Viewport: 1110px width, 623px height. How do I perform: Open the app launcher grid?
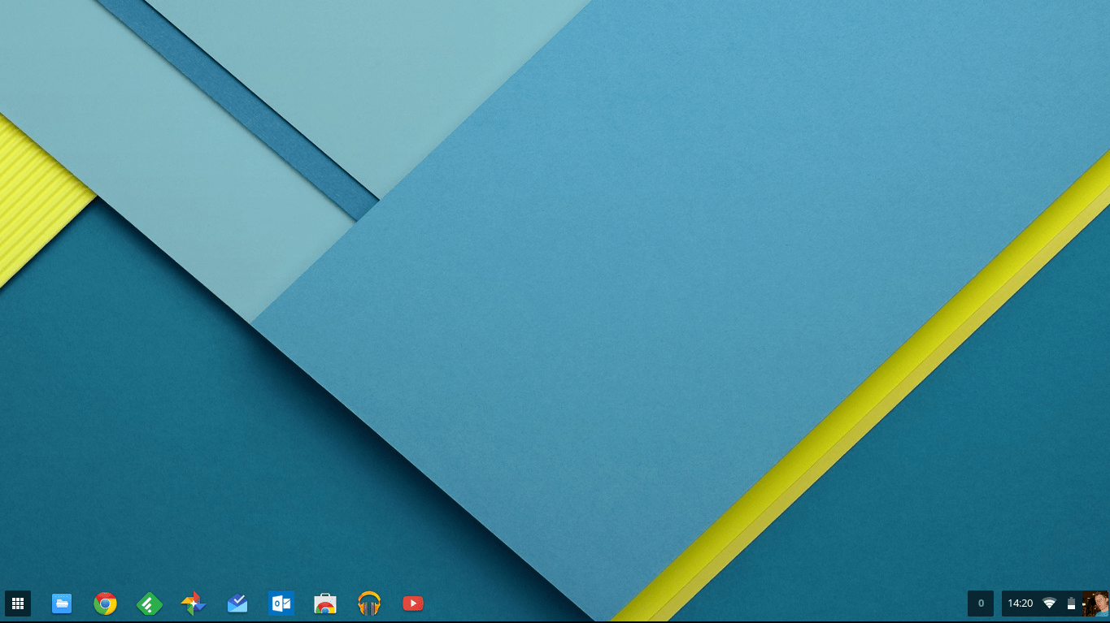18,604
